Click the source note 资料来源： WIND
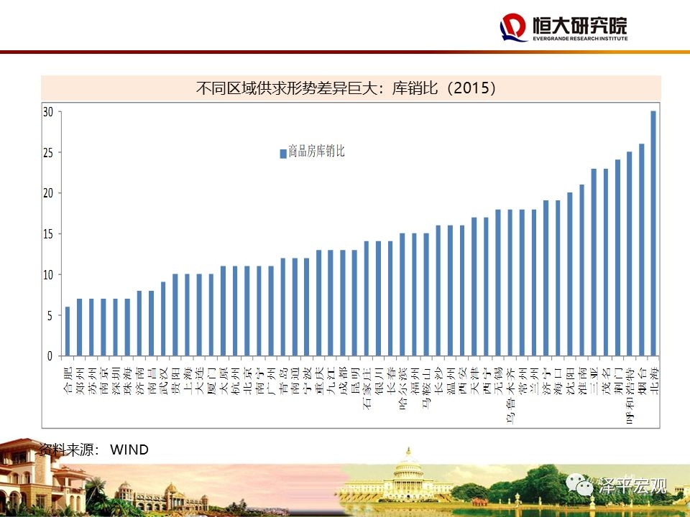Image resolution: width=690 pixels, height=517 pixels. 93,450
